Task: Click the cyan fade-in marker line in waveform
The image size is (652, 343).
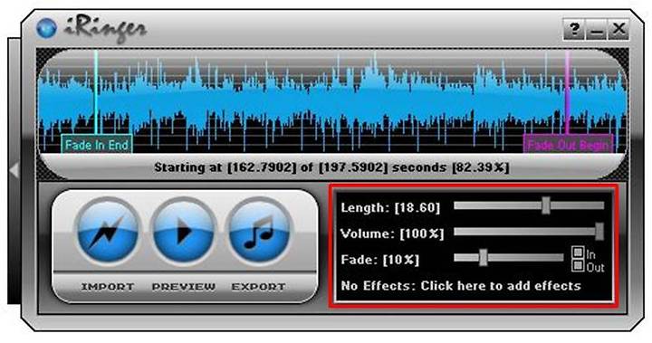Action: pos(96,92)
